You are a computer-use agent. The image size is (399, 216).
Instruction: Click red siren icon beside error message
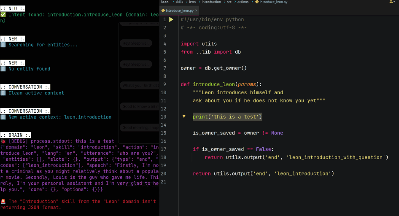point(3,202)
